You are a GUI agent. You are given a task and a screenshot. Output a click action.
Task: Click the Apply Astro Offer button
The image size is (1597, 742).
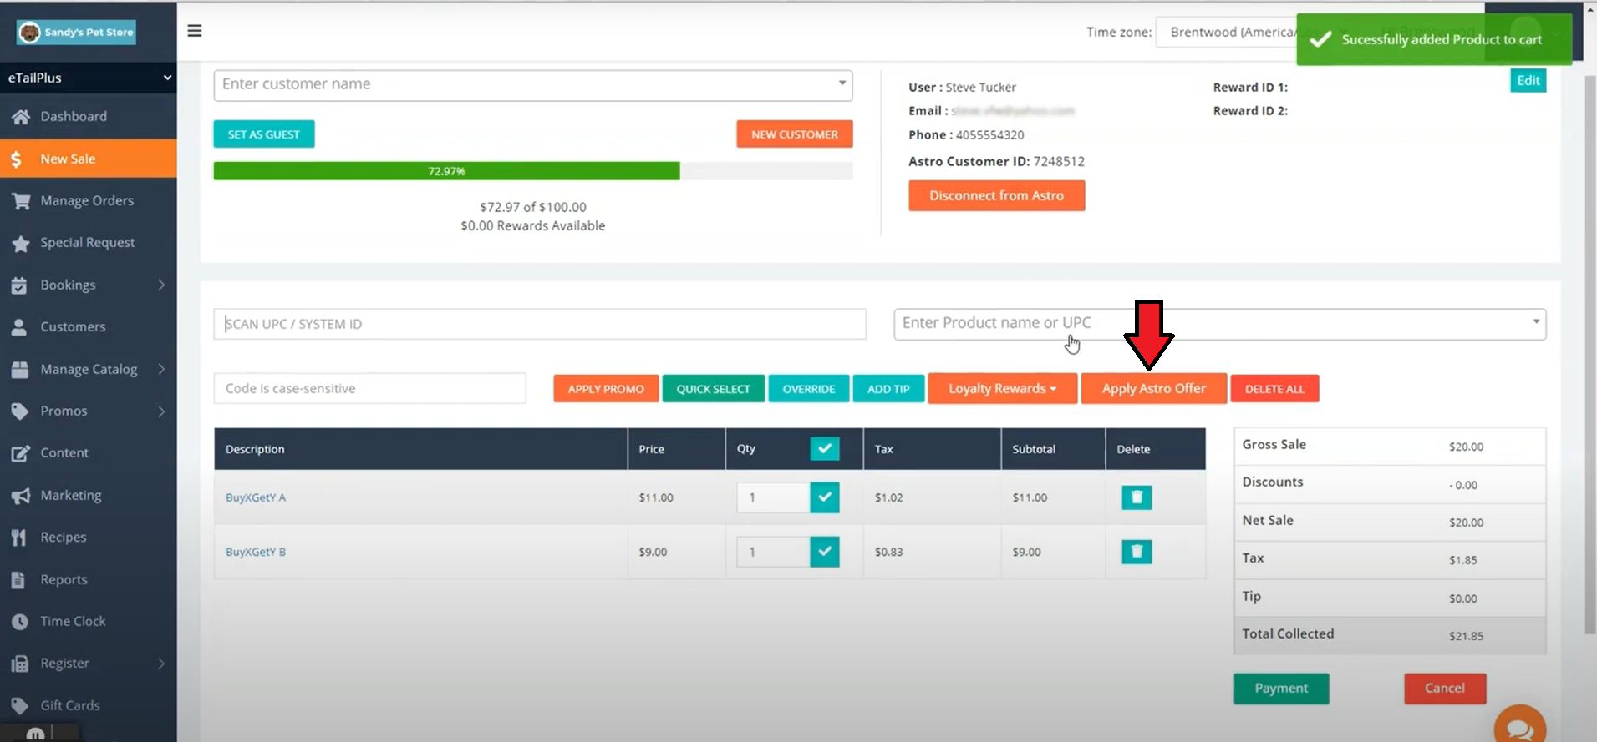click(1153, 389)
